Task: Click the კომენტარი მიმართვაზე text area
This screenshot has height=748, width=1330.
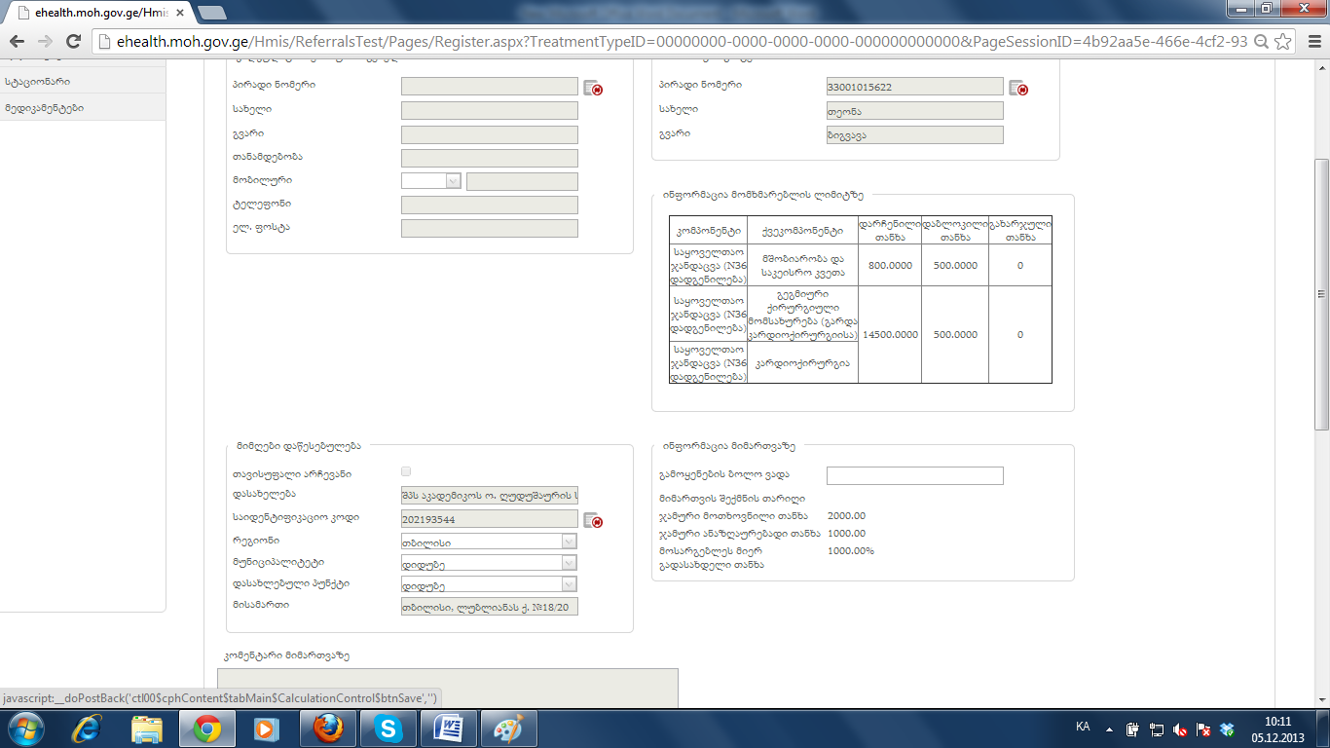Action: 447,688
